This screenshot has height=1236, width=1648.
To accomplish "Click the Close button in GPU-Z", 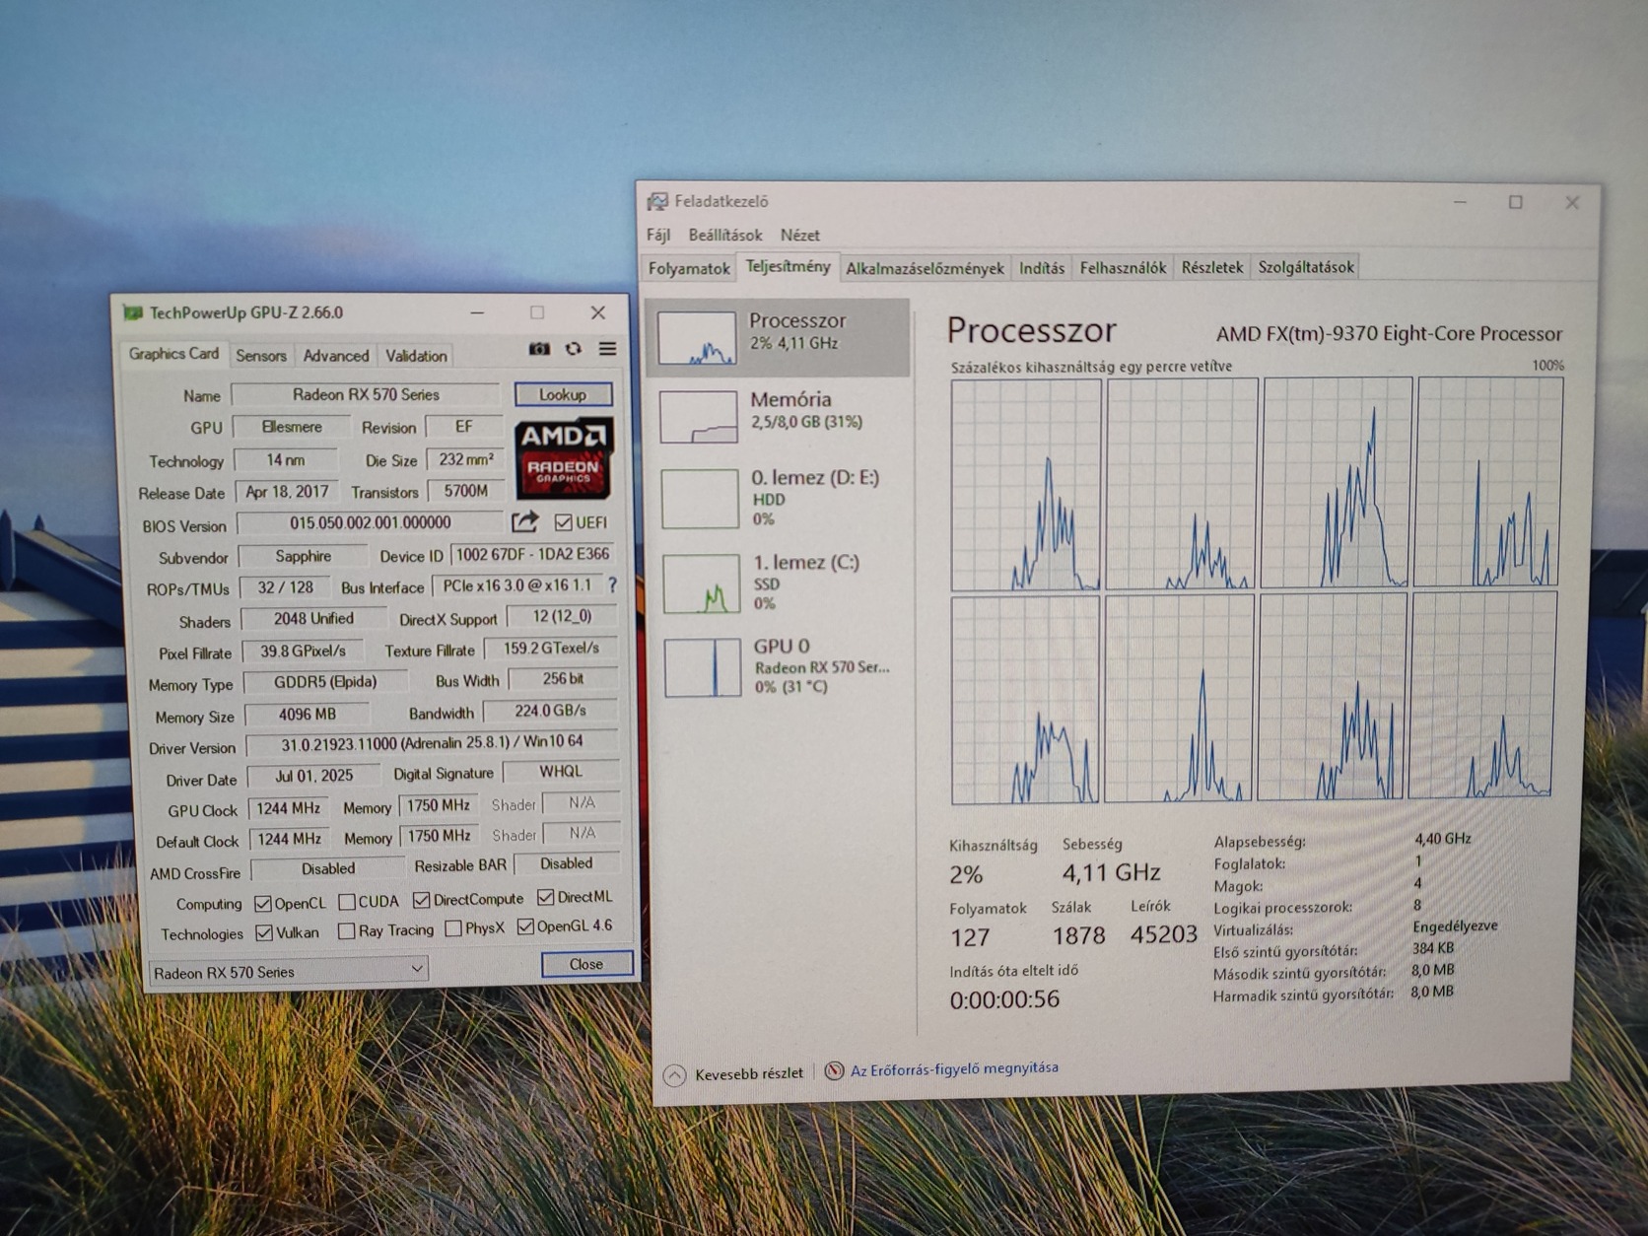I will pos(586,964).
